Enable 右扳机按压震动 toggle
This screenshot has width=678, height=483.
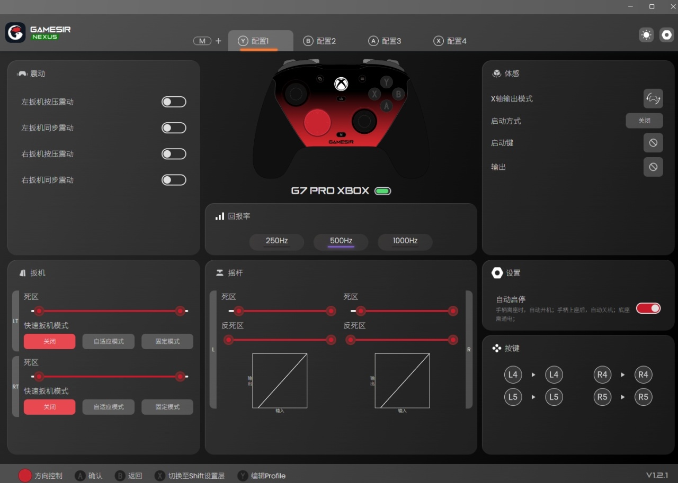tap(174, 154)
